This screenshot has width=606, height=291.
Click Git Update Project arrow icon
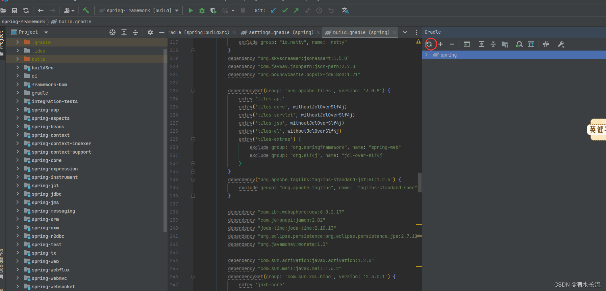(273, 10)
